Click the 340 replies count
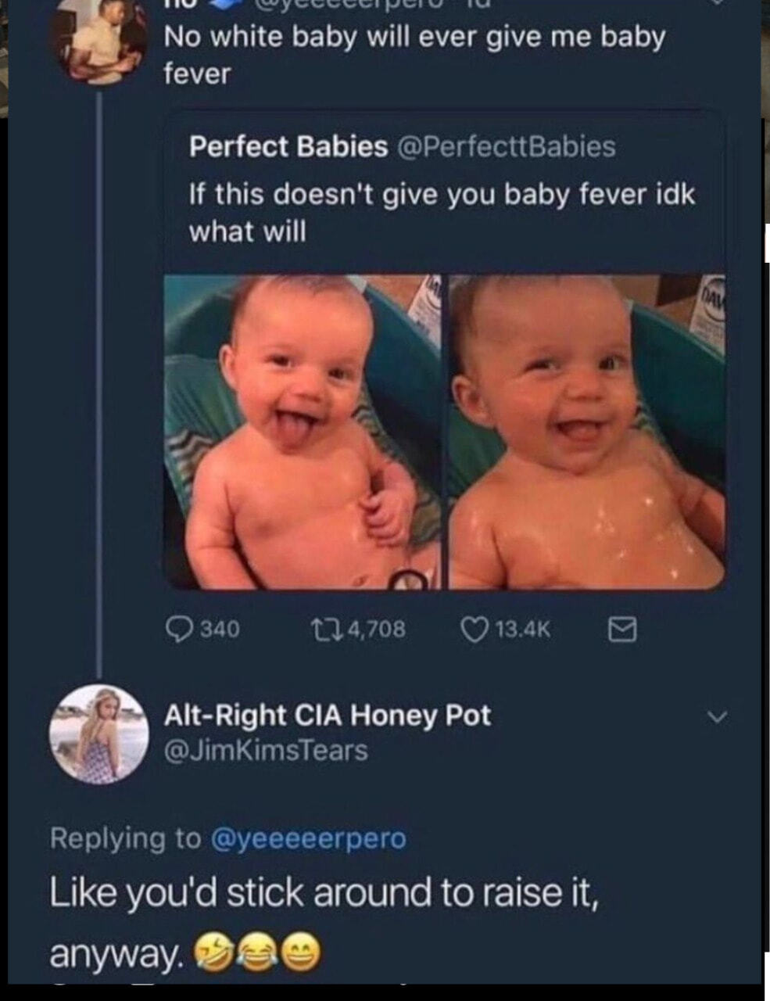 [x=220, y=629]
